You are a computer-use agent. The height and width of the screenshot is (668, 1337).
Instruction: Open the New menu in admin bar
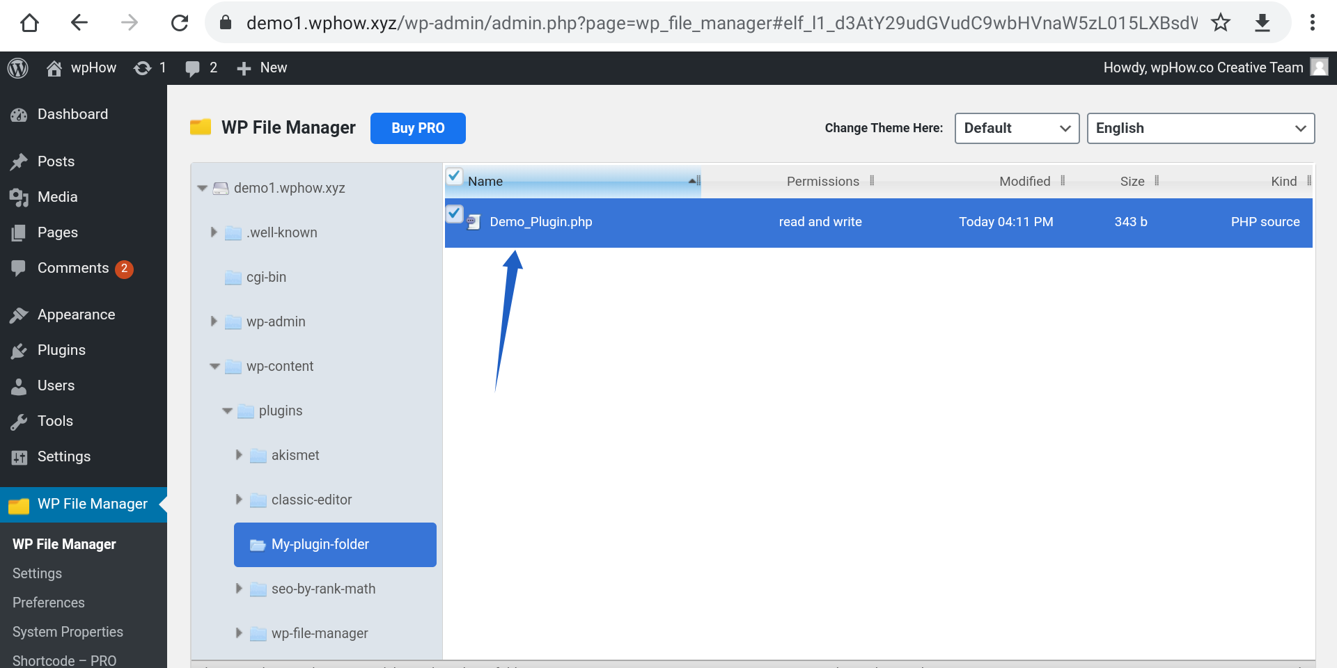click(x=262, y=67)
